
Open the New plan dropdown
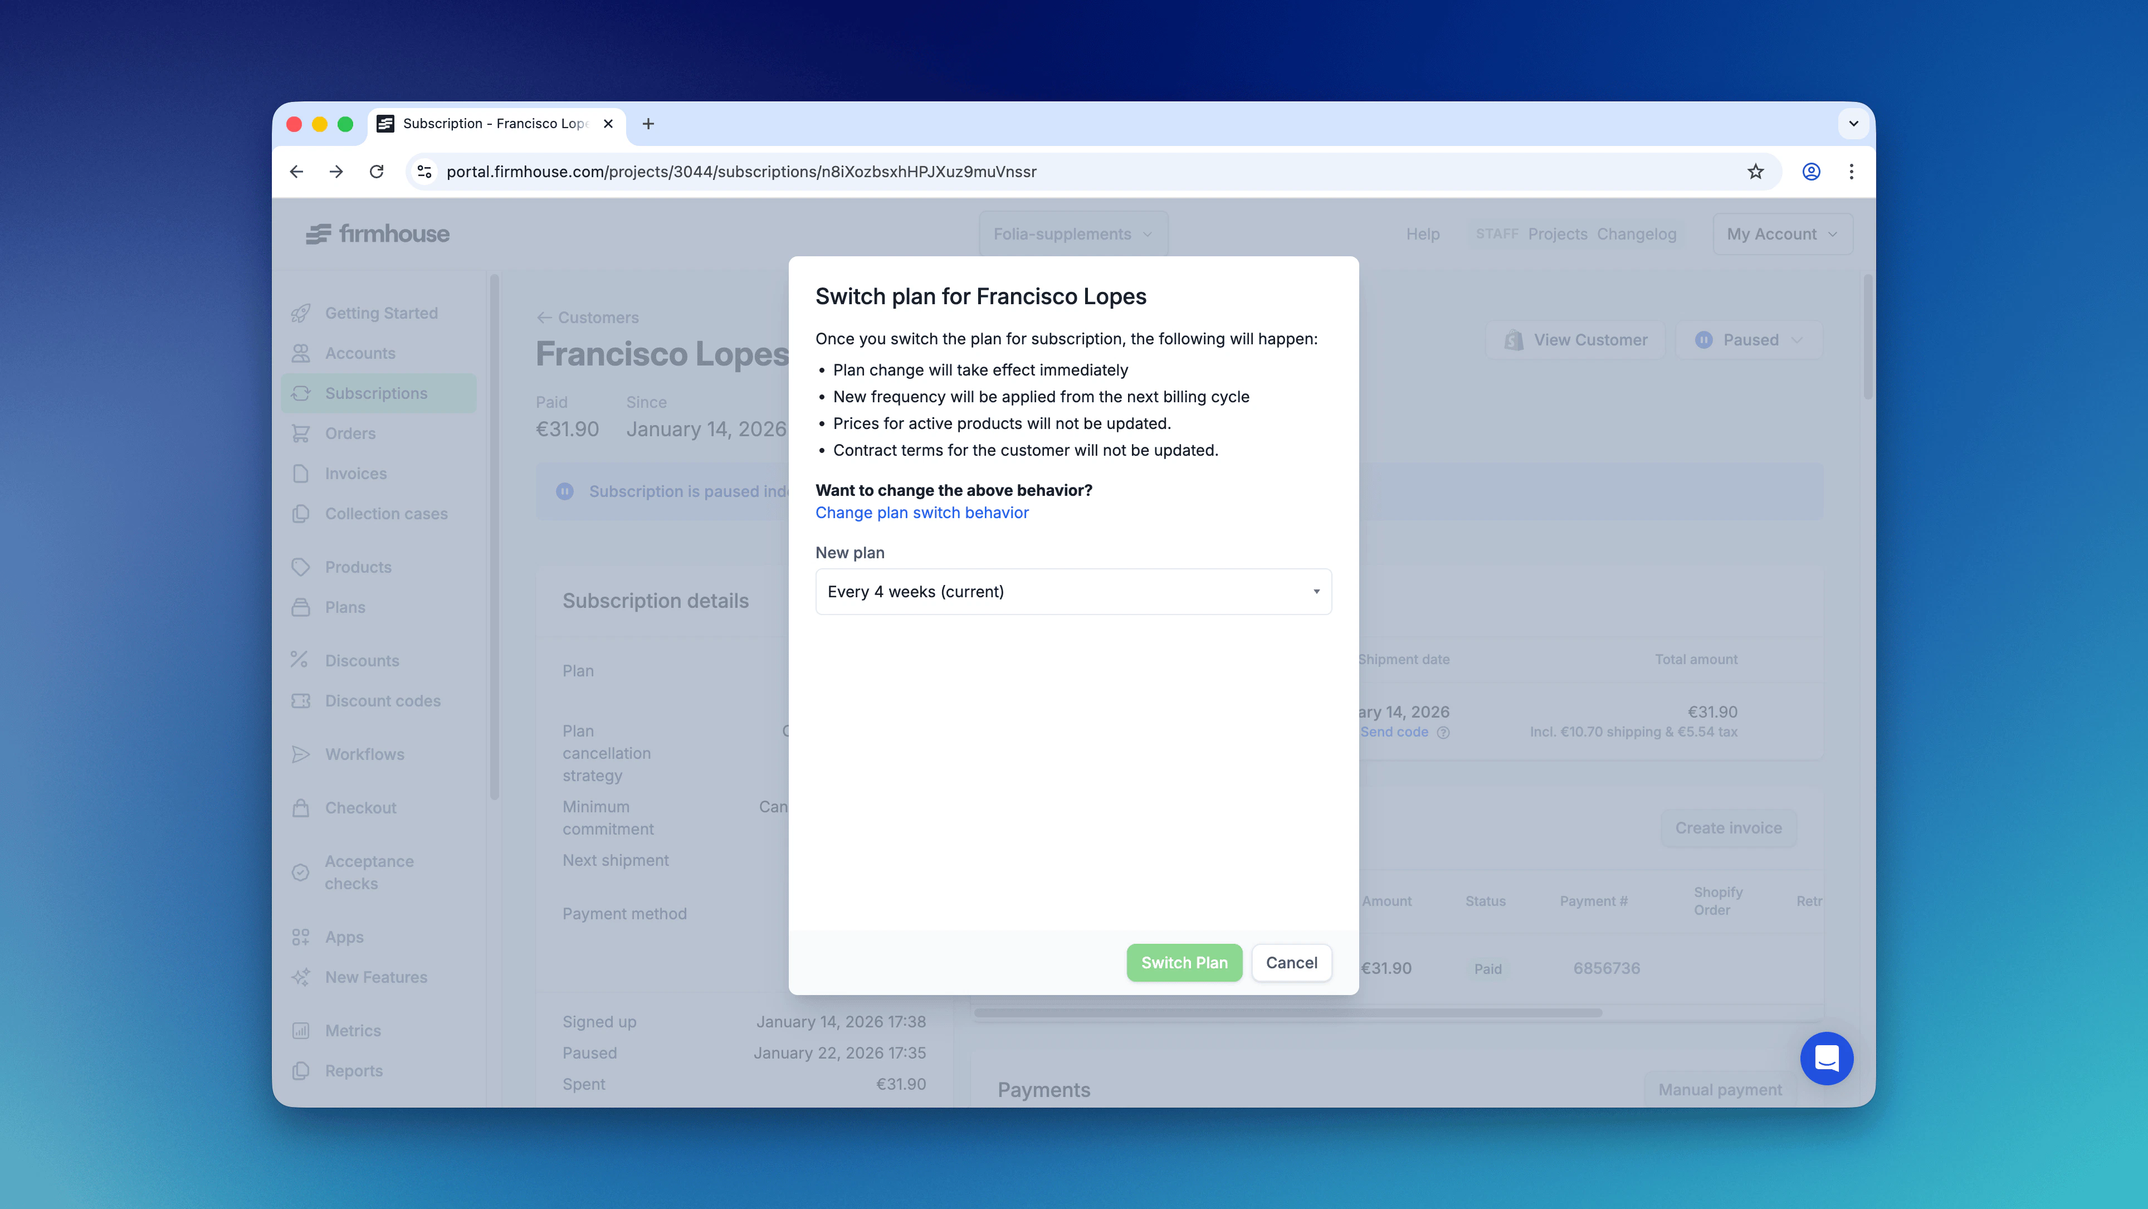click(1072, 591)
